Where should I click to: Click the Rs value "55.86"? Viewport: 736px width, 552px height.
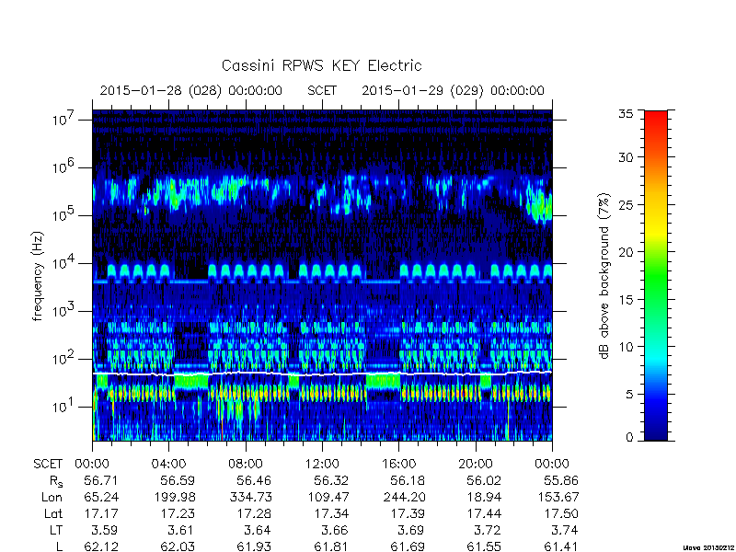click(x=561, y=480)
